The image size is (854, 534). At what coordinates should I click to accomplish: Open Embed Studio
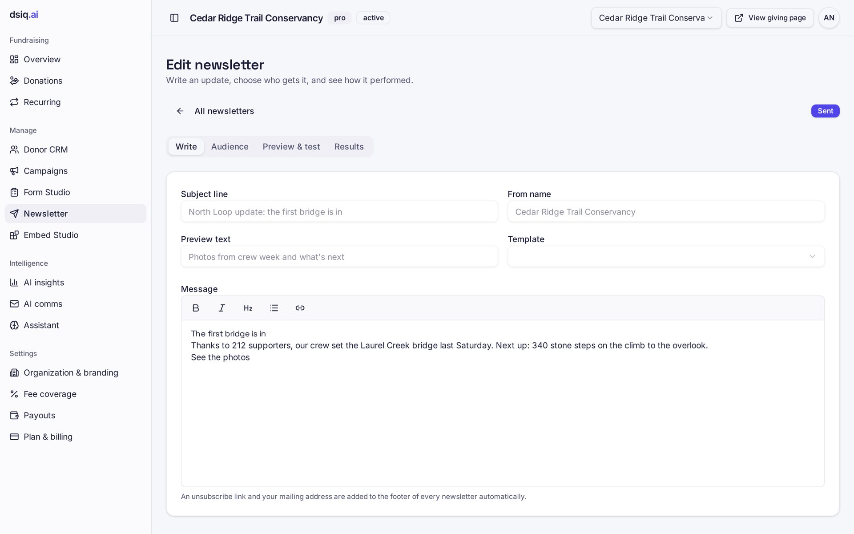76,235
